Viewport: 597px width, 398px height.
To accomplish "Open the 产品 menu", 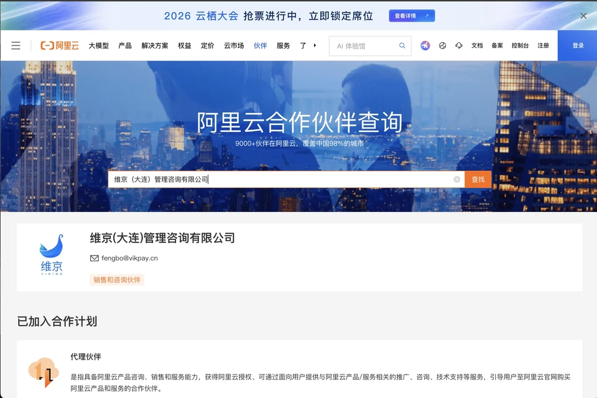I will 125,45.
